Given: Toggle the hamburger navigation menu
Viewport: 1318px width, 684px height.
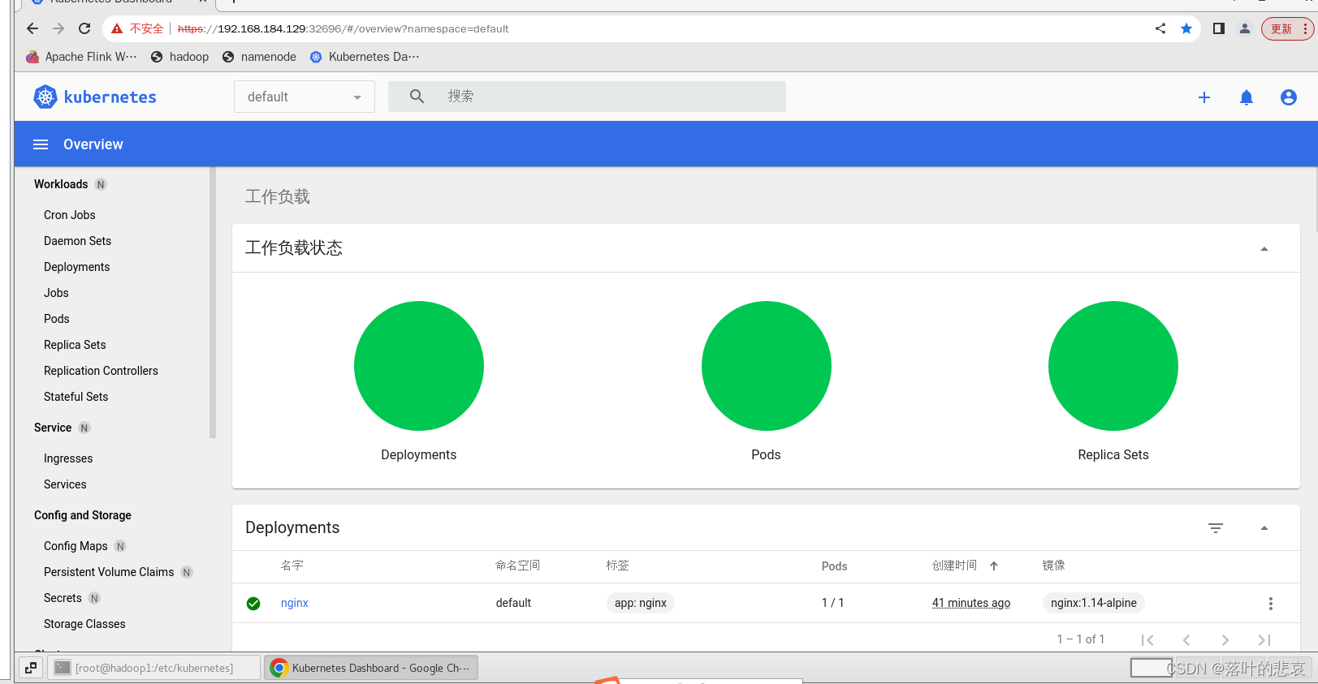Looking at the screenshot, I should tap(41, 144).
